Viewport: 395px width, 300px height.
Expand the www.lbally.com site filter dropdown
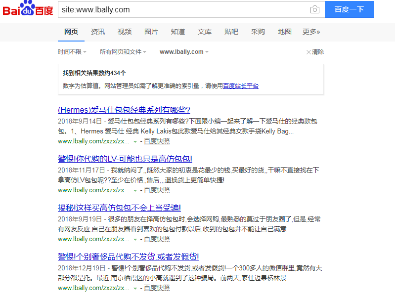point(184,52)
